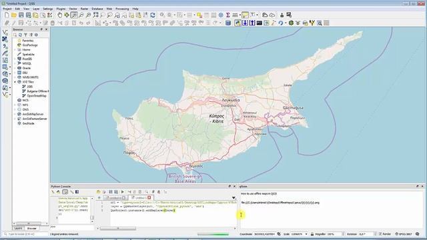Open the Processing toolbox gear icon

pos(221,15)
